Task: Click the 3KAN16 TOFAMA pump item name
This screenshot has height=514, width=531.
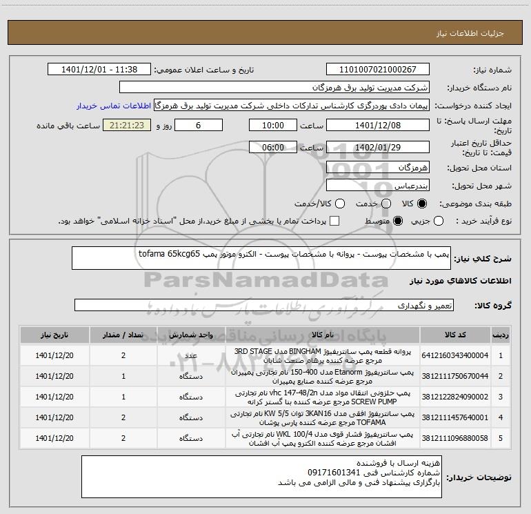Action: pyautogui.click(x=323, y=418)
